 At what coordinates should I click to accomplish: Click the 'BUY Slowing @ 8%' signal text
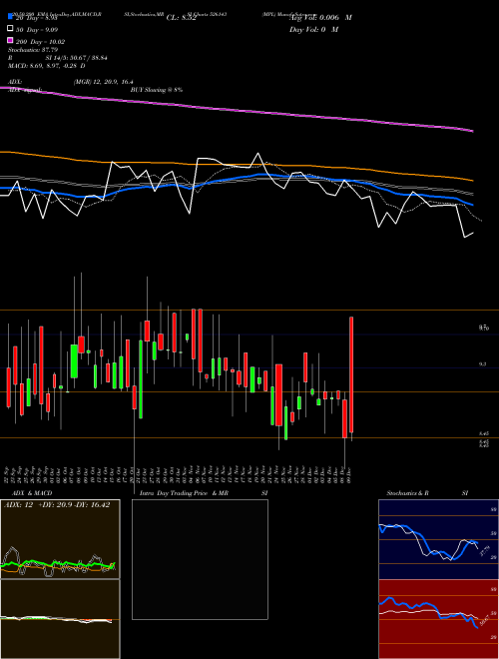pos(157,90)
